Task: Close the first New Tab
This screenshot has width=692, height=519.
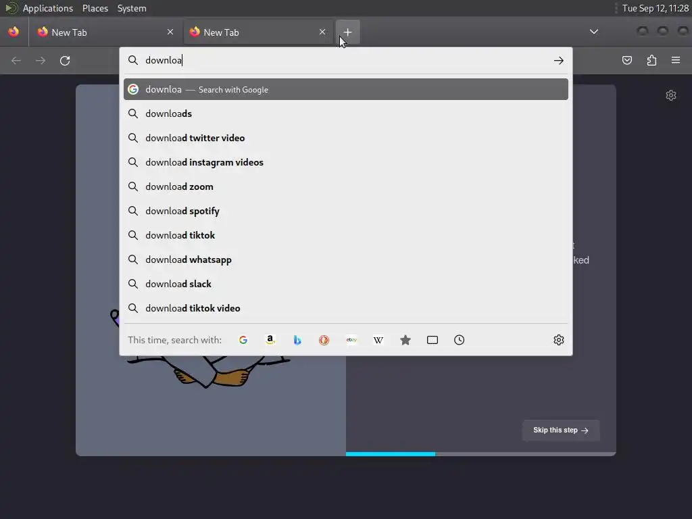Action: click(x=170, y=32)
